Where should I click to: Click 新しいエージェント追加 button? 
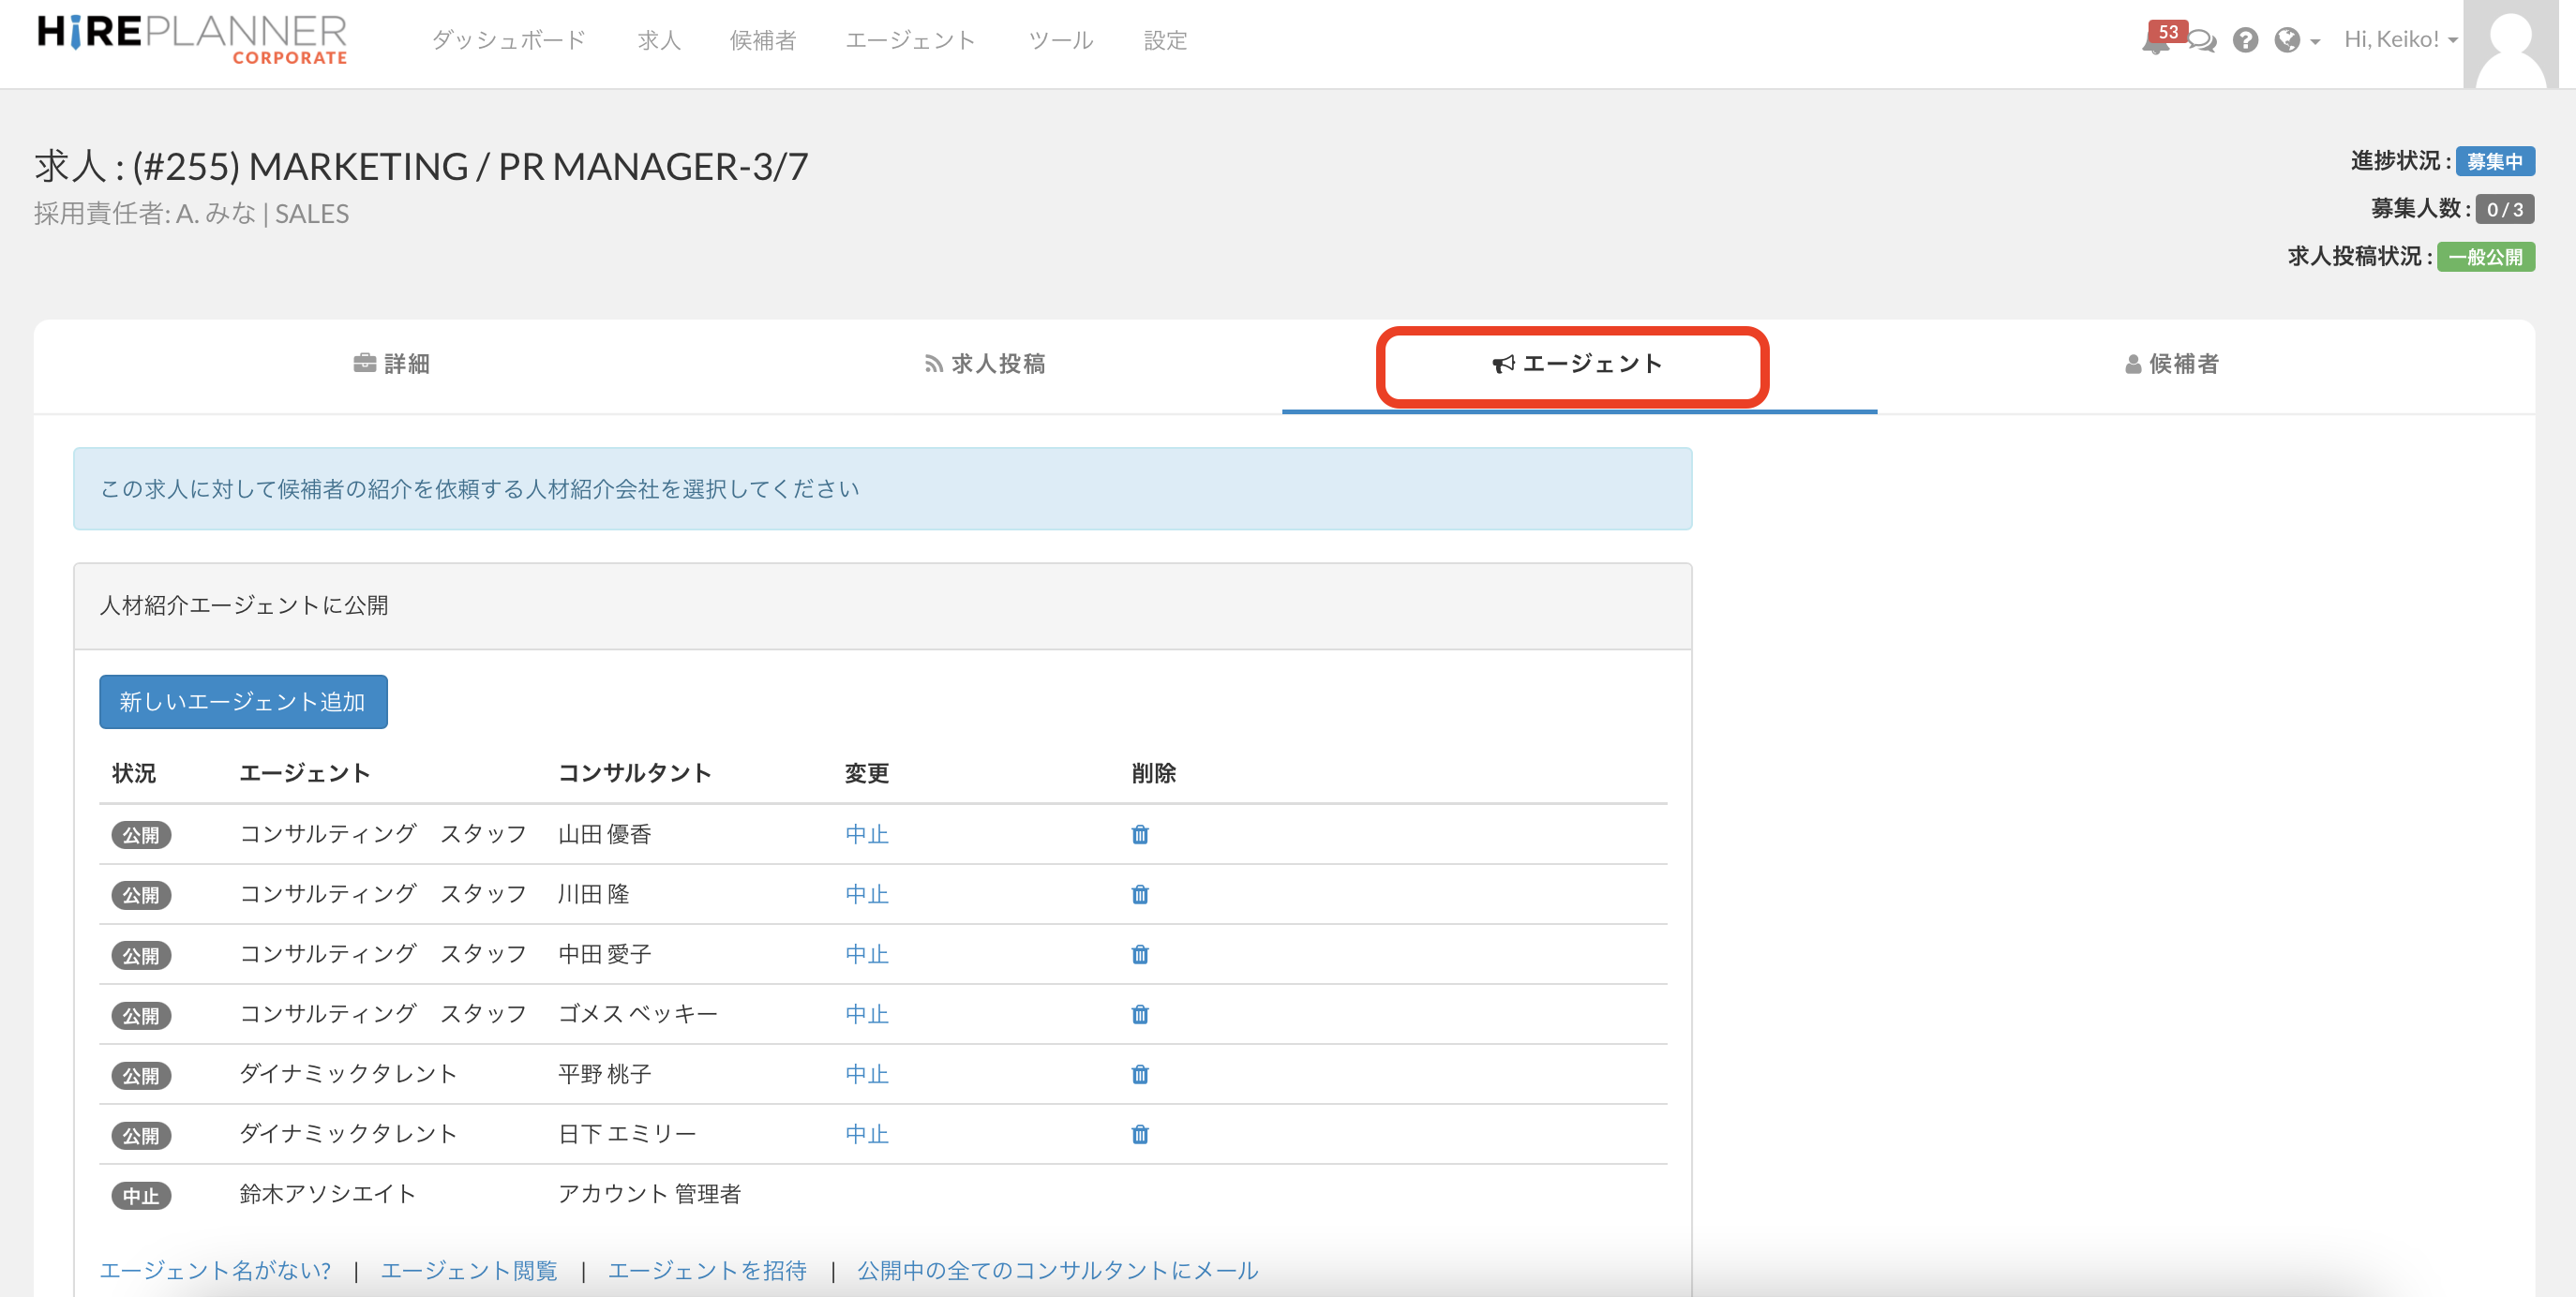243,702
